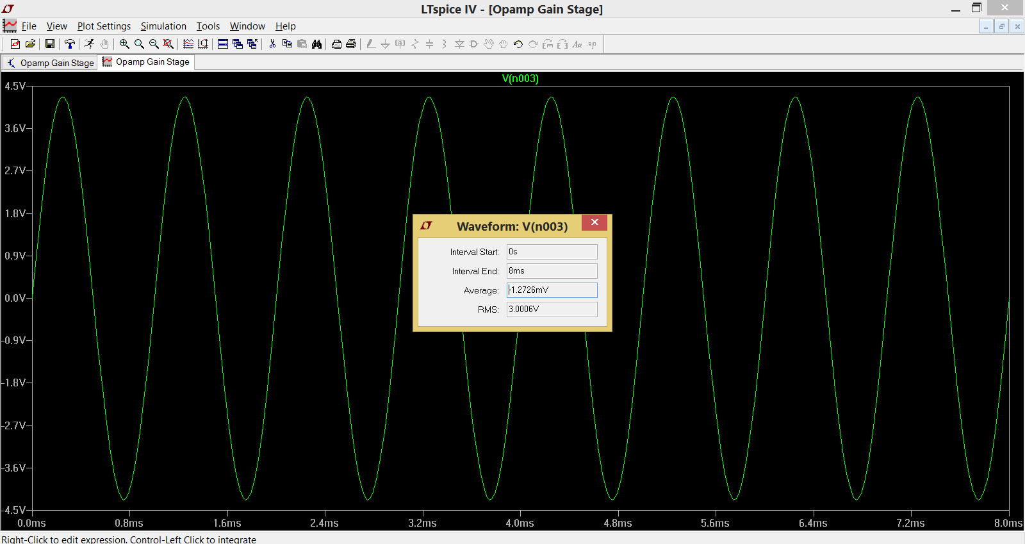Print the waveform with the printer icon
This screenshot has width=1025, height=544.
(x=351, y=44)
